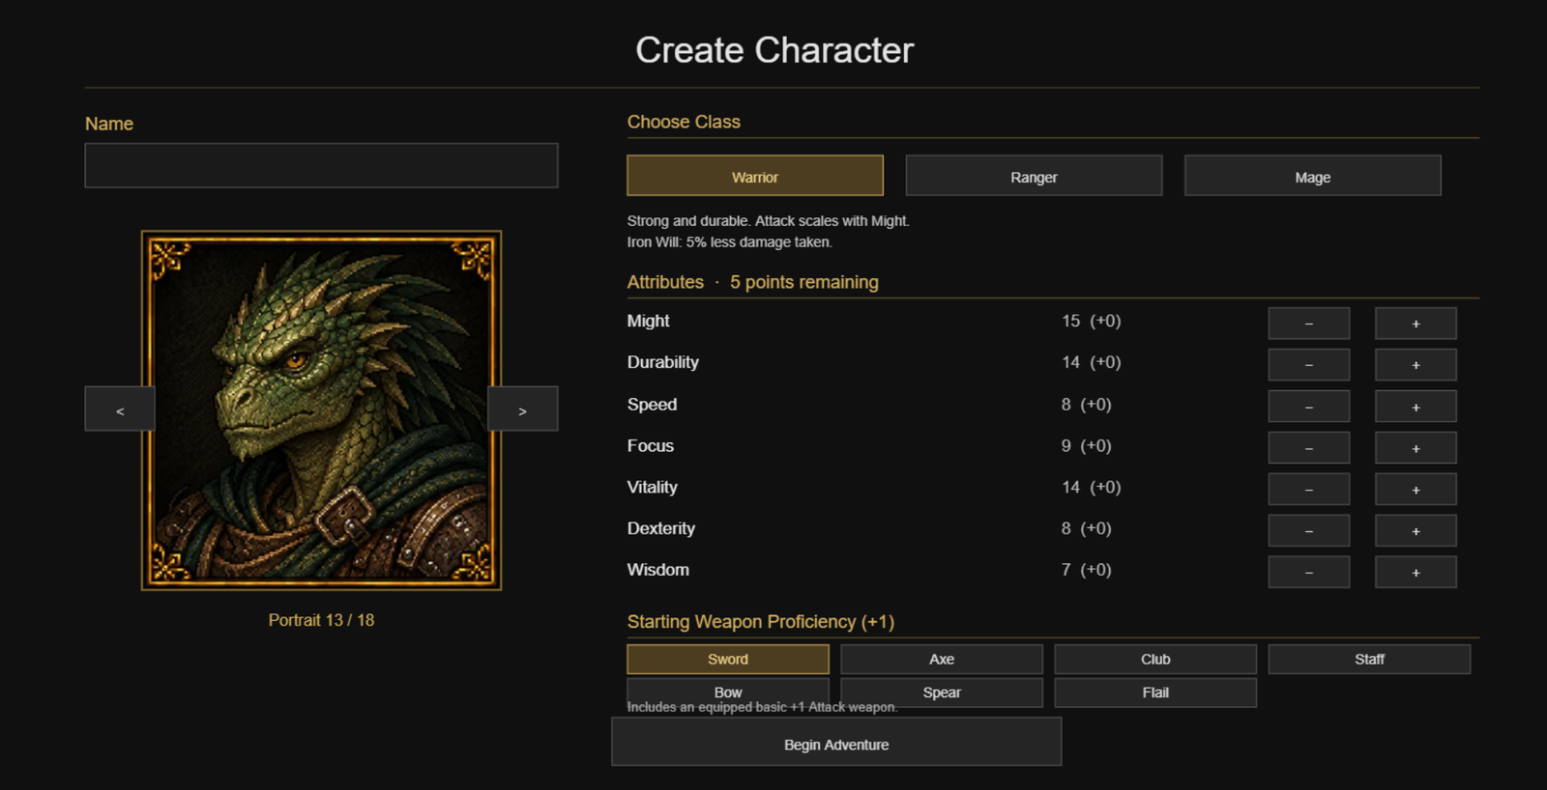1547x790 pixels.
Task: Remove a point from Speed
Action: point(1309,407)
